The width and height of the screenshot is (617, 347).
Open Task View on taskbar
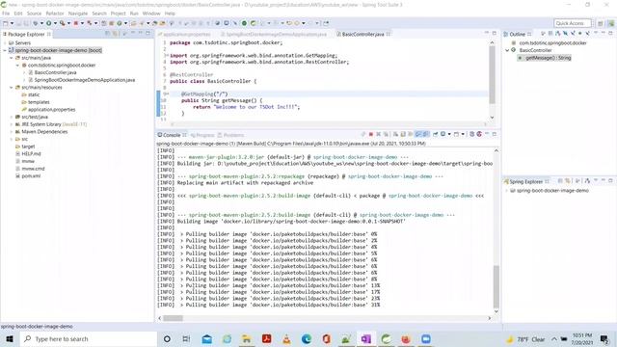tap(186, 338)
